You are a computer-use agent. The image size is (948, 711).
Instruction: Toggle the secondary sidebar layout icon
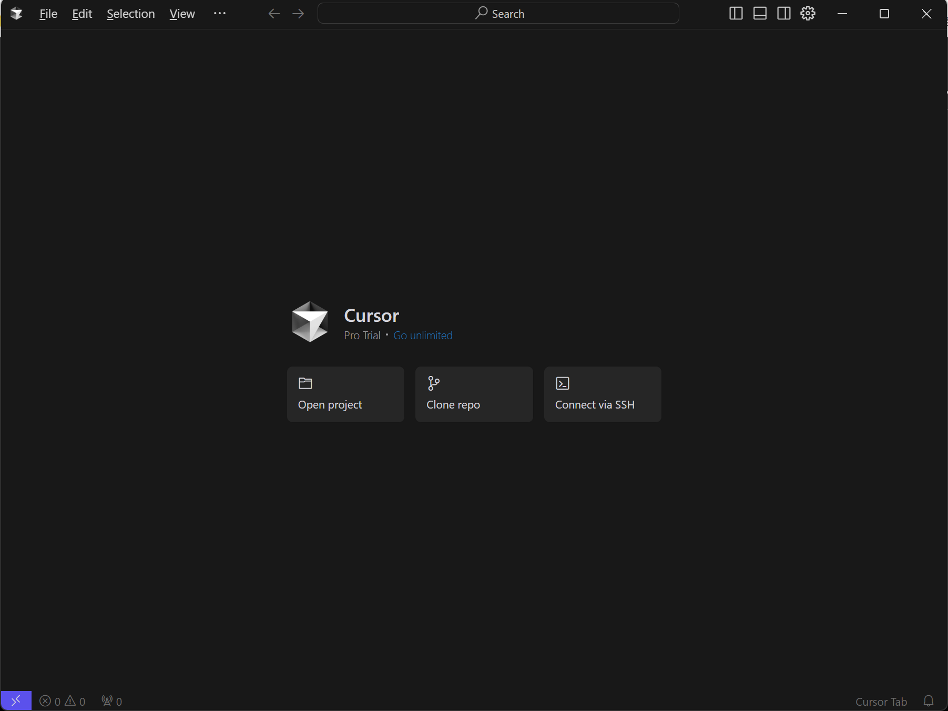783,14
